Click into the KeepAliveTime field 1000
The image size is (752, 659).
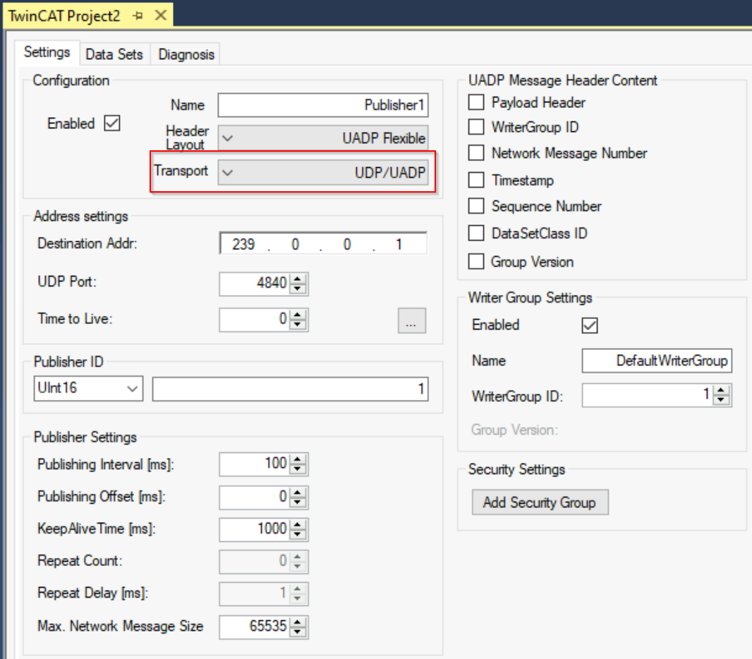point(254,529)
